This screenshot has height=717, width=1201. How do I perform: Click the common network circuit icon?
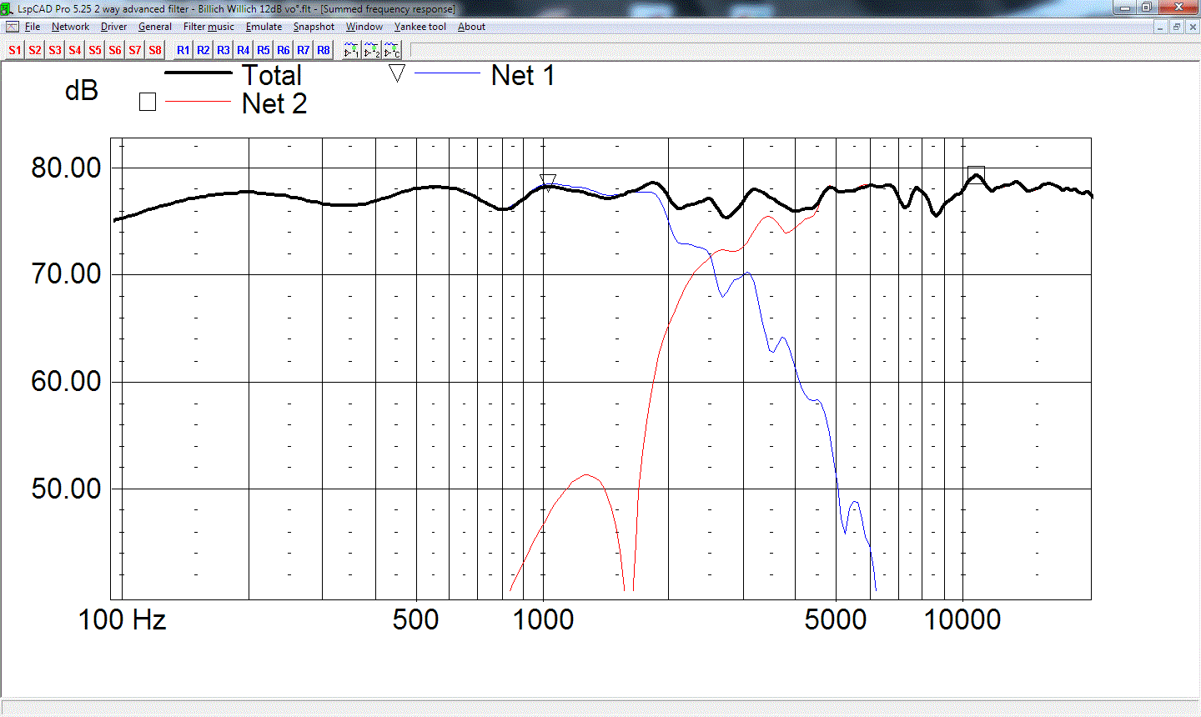[x=393, y=50]
